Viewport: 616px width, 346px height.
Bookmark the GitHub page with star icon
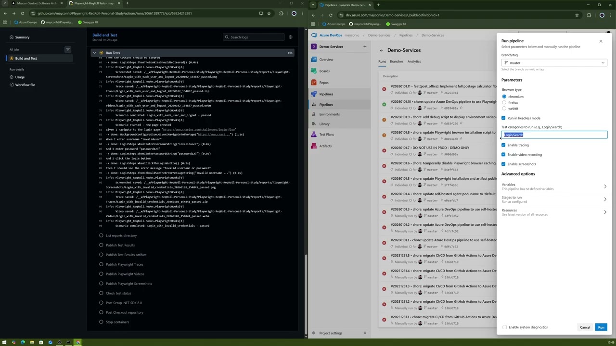269,13
